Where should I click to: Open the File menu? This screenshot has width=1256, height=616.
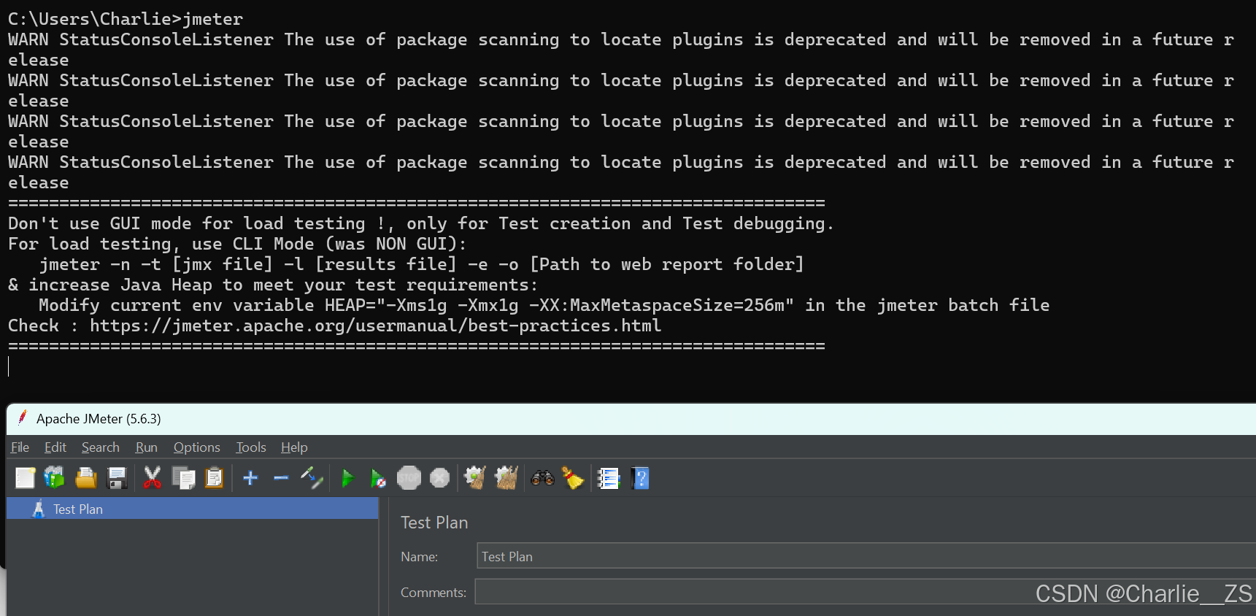point(20,447)
